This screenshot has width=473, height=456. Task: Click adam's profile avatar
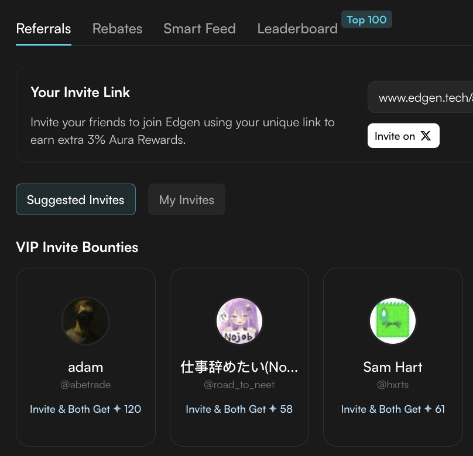(85, 321)
